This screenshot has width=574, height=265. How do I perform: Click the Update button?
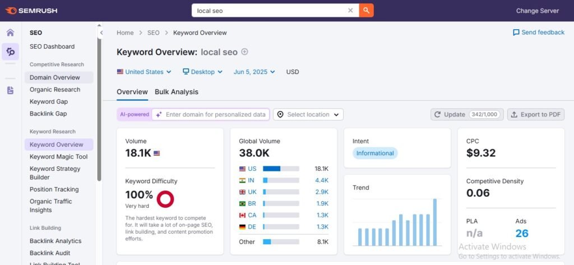467,114
